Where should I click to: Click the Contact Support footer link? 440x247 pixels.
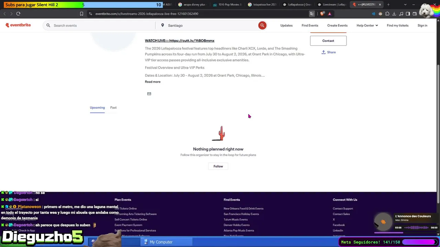[x=343, y=209]
